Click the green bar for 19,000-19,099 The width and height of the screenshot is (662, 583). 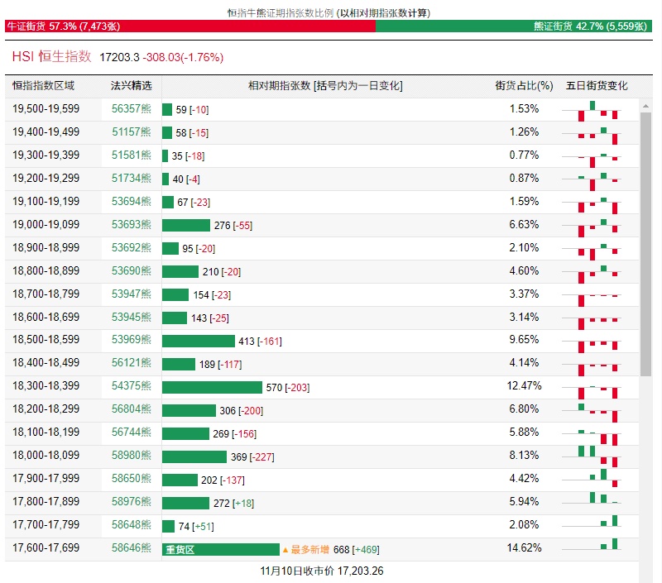(x=186, y=225)
